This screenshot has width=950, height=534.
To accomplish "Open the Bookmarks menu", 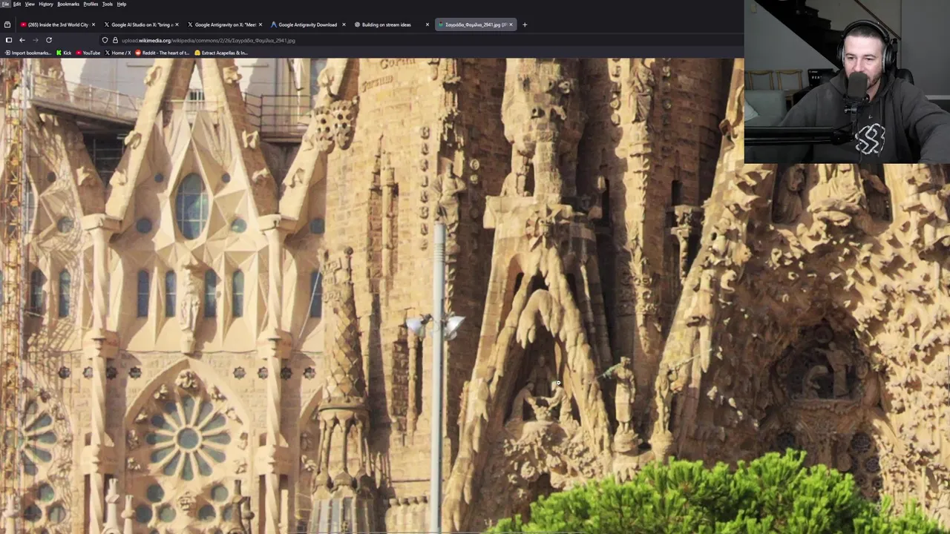I will coord(68,4).
